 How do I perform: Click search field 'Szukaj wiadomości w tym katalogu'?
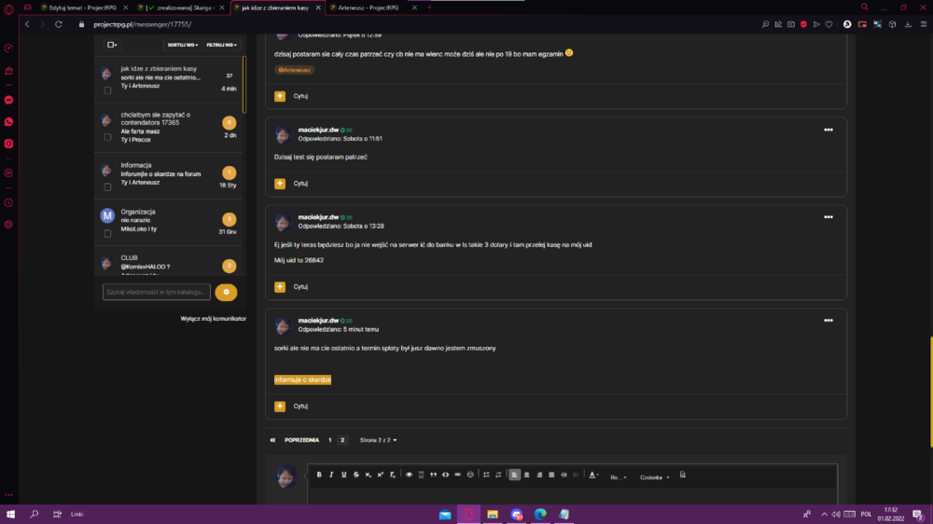tap(157, 292)
